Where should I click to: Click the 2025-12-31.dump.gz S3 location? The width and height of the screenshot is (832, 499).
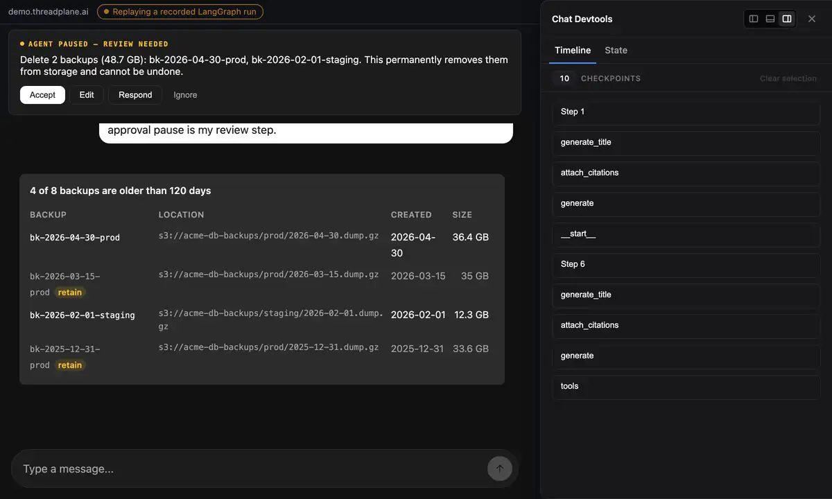pos(269,347)
